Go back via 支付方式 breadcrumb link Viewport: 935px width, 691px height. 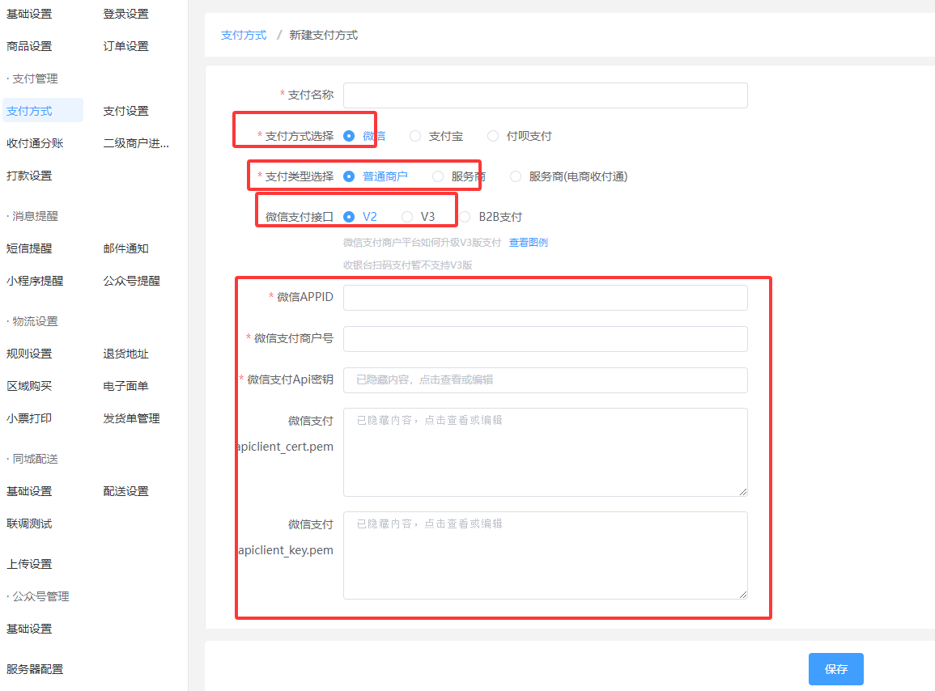pyautogui.click(x=244, y=35)
